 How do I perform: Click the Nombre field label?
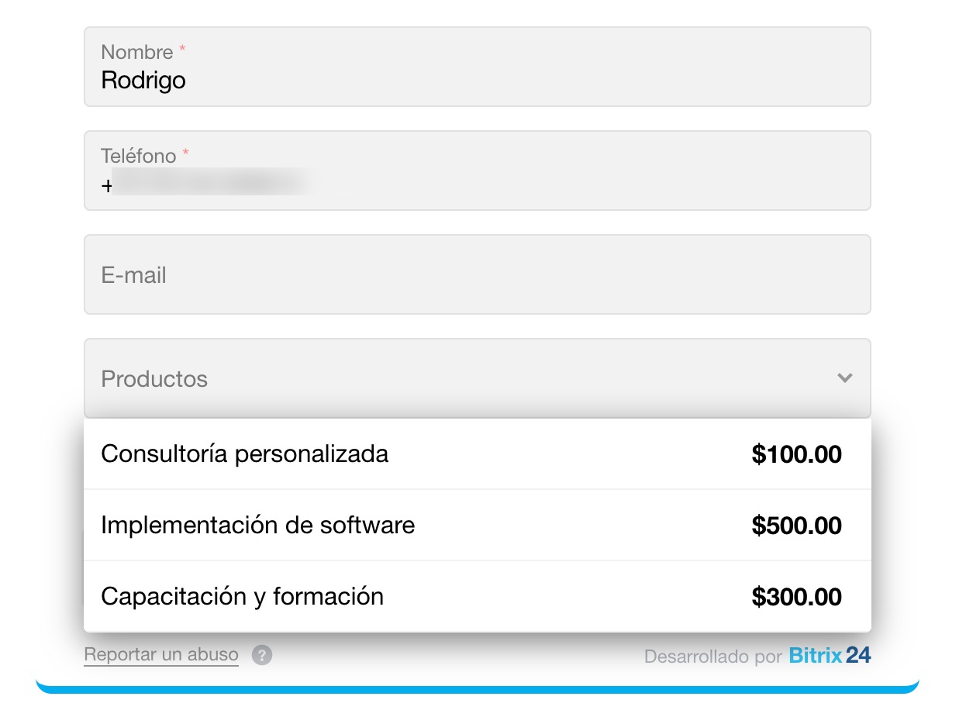tap(137, 52)
